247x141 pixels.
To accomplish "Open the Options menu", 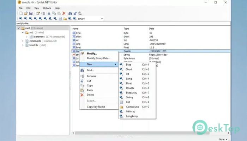I will point(47,8).
